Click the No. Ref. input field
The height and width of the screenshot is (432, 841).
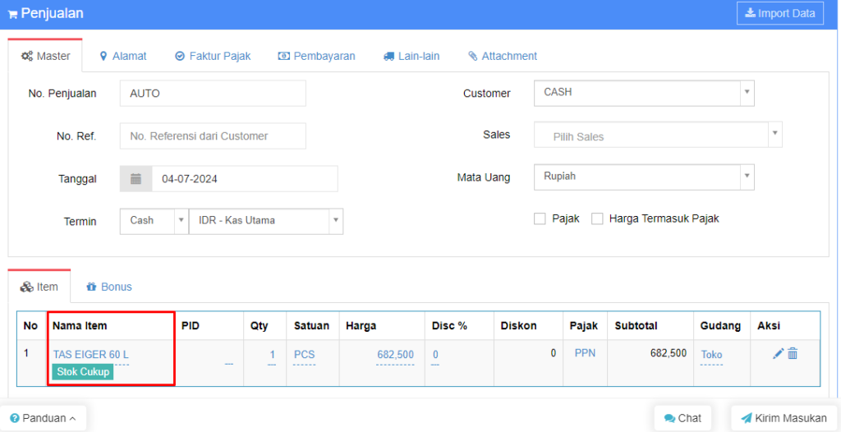213,136
